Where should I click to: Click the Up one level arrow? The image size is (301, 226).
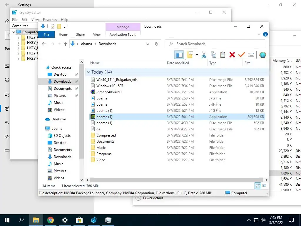coord(66,44)
